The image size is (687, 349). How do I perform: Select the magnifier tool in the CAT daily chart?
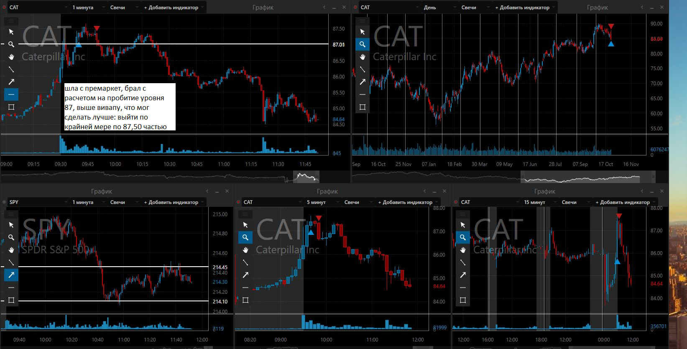point(363,44)
